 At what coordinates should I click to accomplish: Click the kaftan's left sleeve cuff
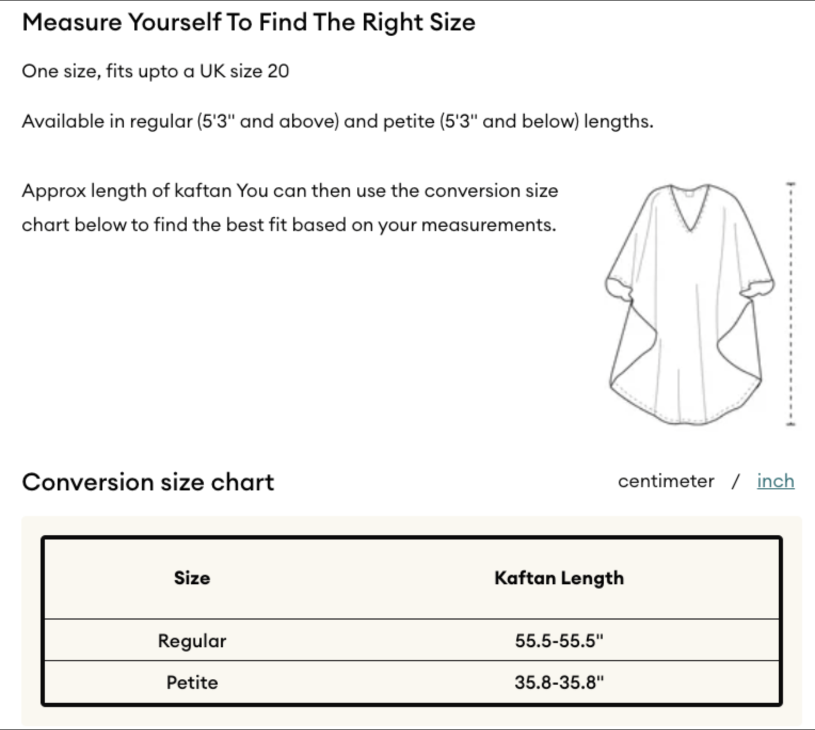619,288
